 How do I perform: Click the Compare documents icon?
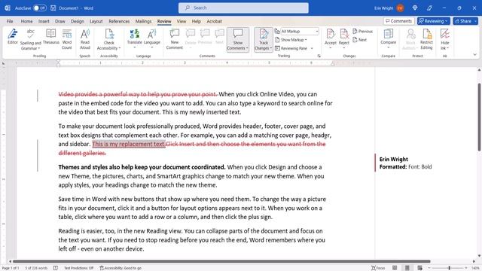pos(389,34)
